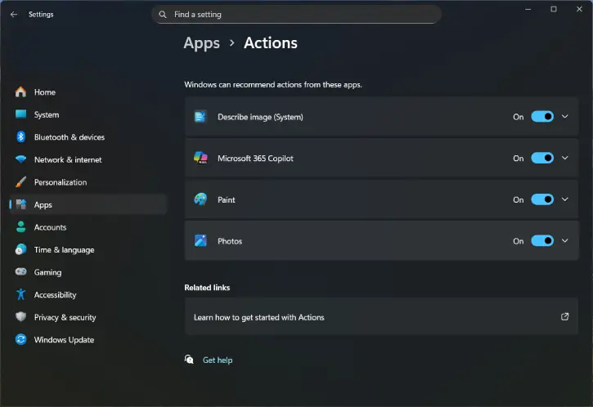
Task: Expand the Describe image row chevron
Action: point(564,116)
